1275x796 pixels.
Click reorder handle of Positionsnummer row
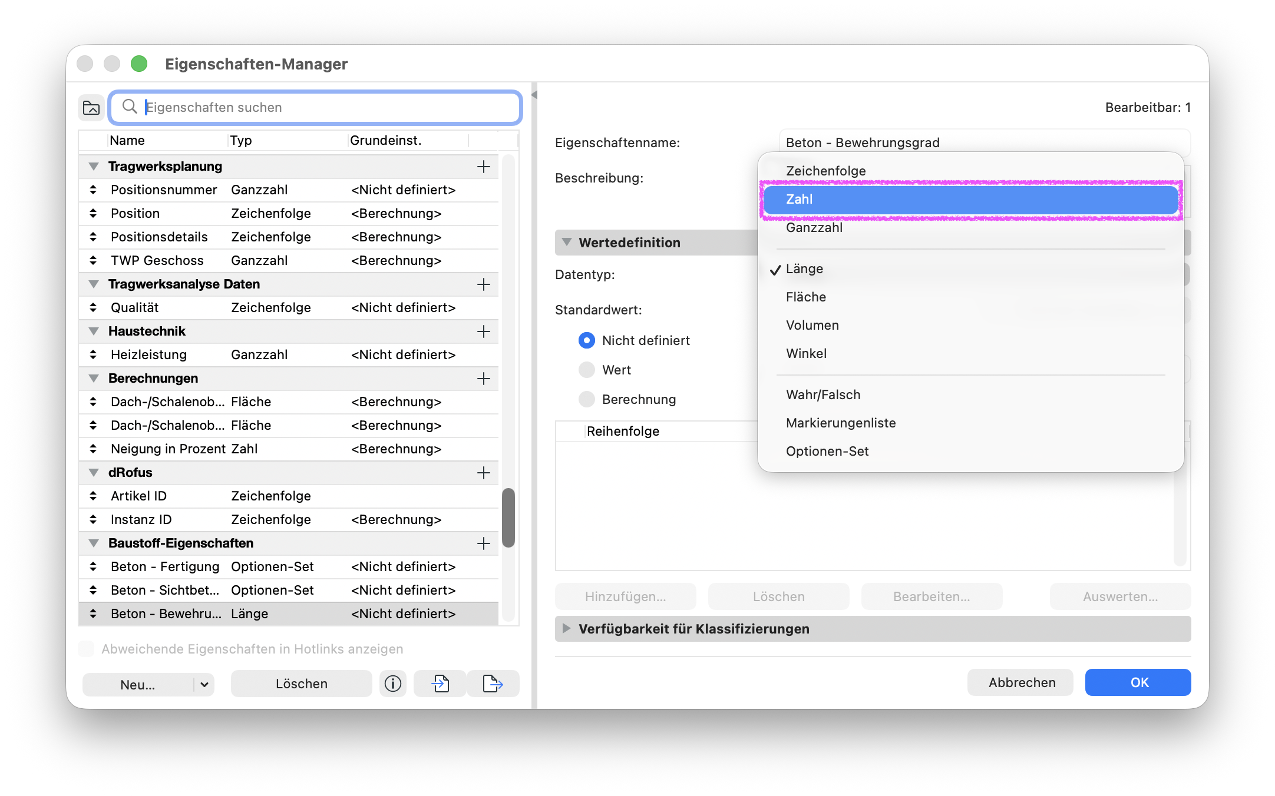pos(93,190)
